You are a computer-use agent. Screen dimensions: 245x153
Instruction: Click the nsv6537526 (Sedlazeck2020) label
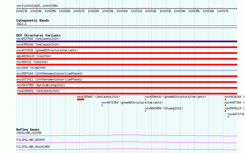click(x=38, y=39)
